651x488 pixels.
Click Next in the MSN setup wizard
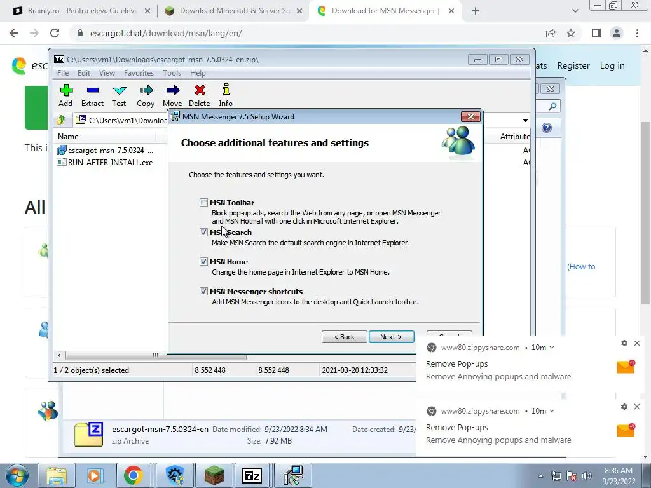(391, 337)
